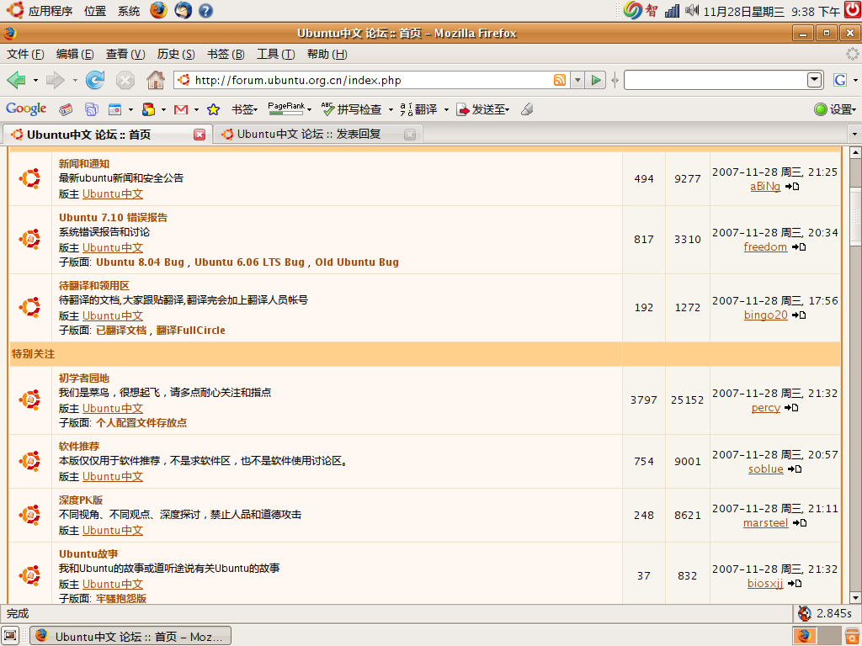Click latest post icon next to aBiNg
The image size is (862, 646).
(x=791, y=187)
